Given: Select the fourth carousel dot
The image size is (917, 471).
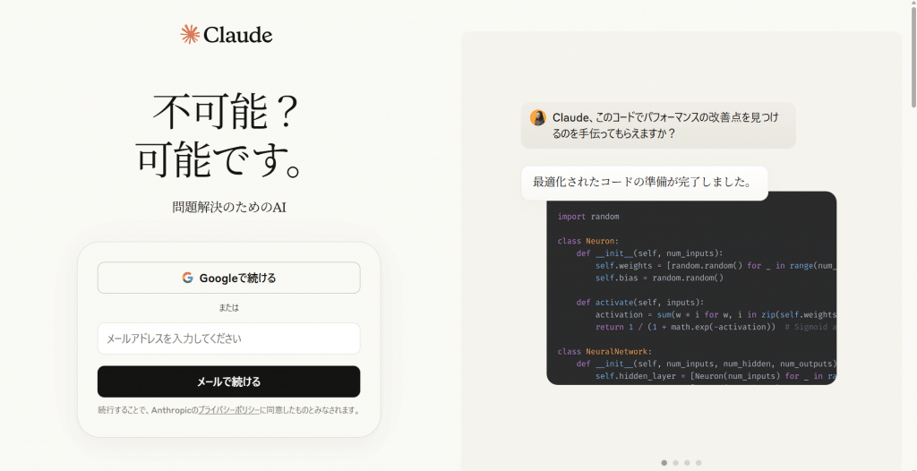Looking at the screenshot, I should 698,463.
